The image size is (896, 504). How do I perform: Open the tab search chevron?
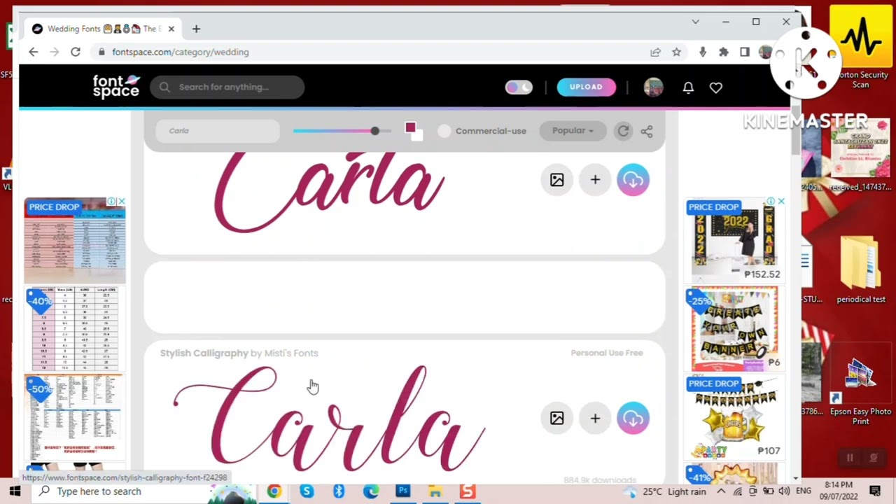pos(695,22)
